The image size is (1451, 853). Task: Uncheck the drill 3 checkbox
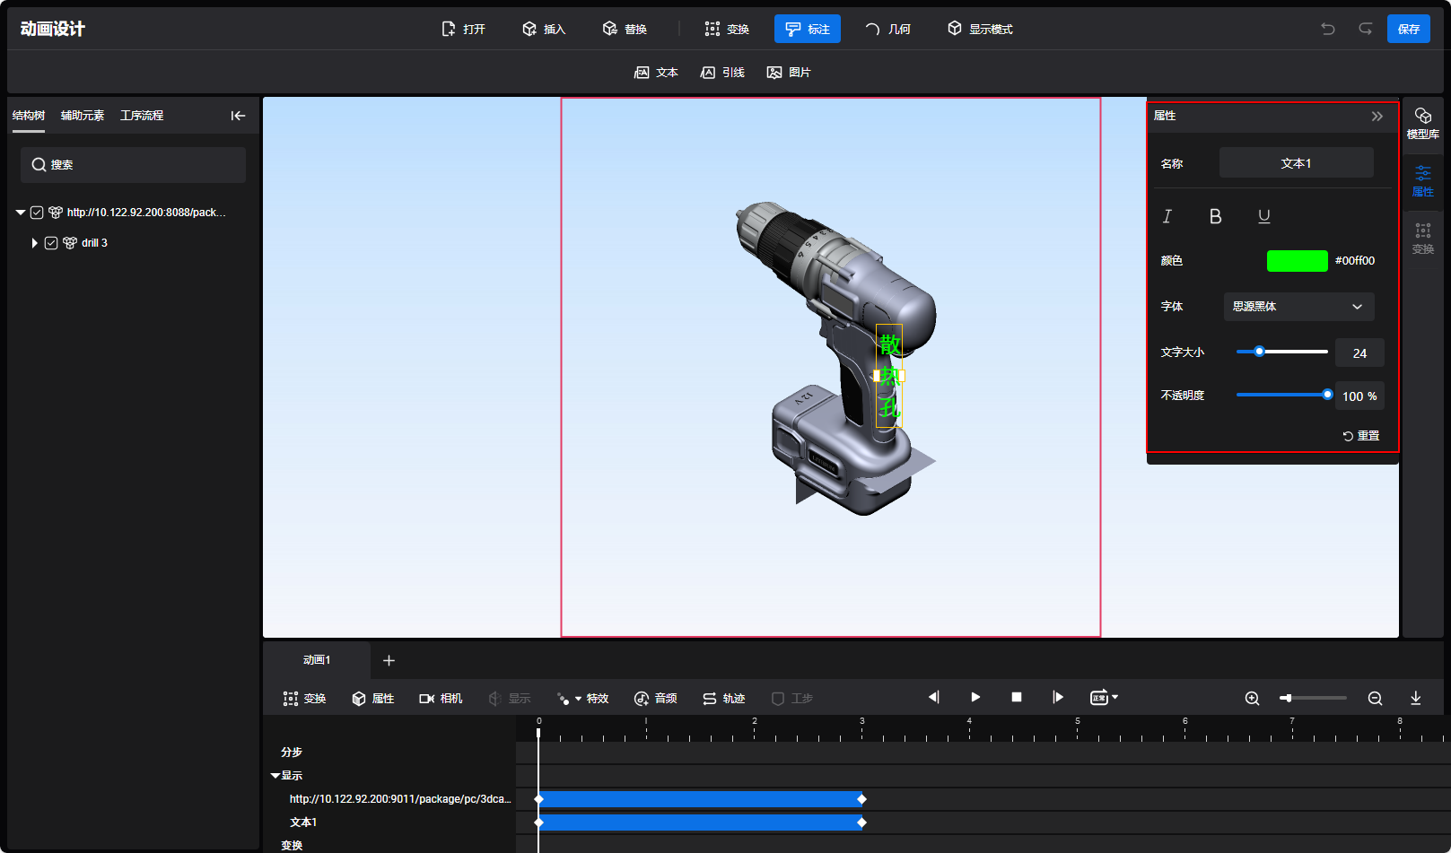[x=51, y=243]
